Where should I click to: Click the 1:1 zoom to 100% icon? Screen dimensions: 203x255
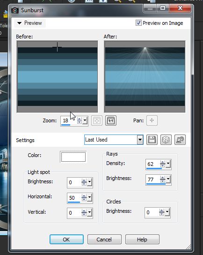click(x=111, y=120)
